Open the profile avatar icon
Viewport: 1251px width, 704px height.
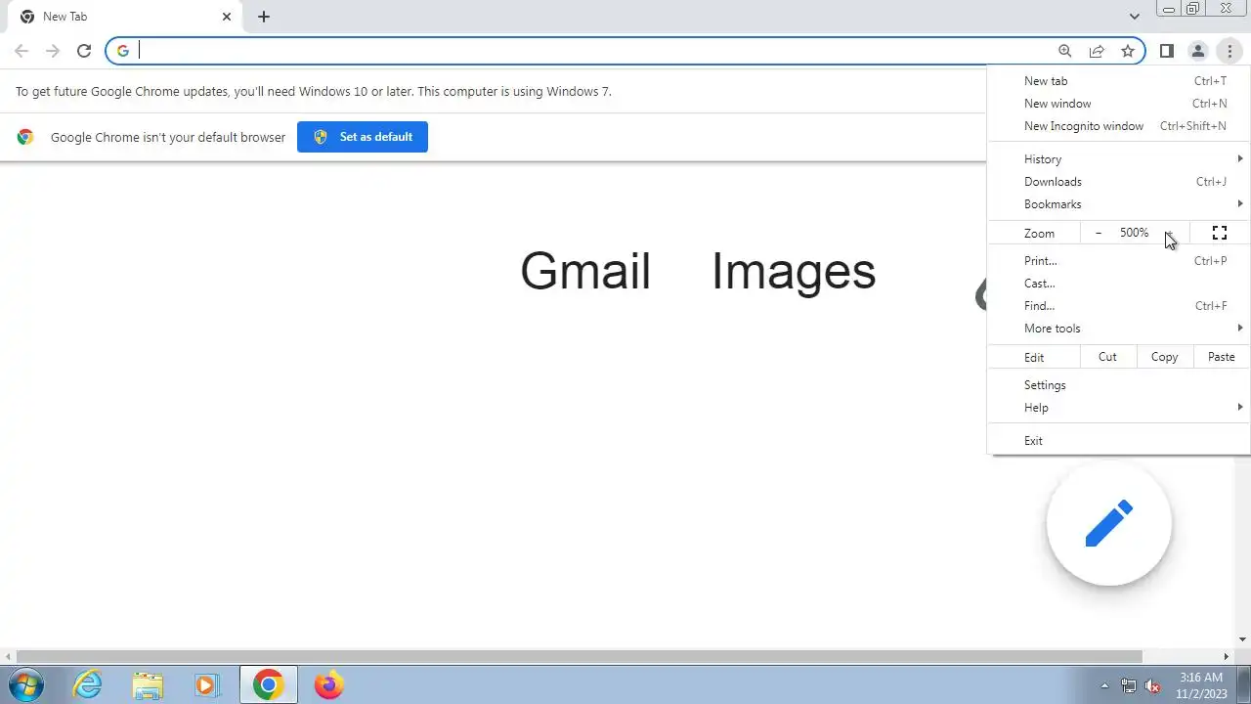pos(1198,51)
